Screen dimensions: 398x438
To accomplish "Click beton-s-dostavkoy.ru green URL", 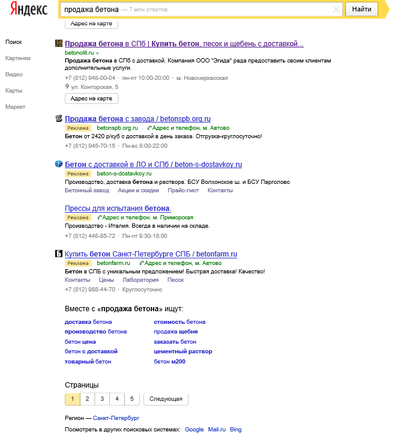I will click(x=124, y=174).
